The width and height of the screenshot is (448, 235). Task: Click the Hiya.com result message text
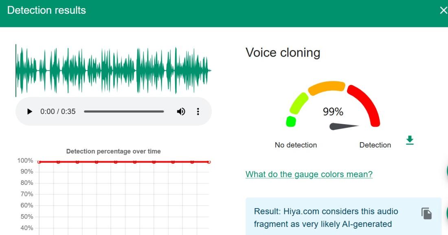pos(326,217)
